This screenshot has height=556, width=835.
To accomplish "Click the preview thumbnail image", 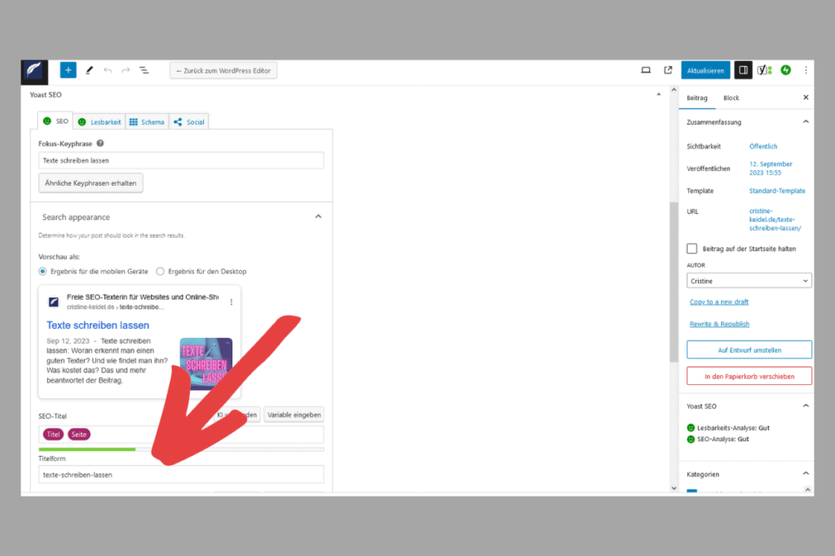I will point(206,364).
